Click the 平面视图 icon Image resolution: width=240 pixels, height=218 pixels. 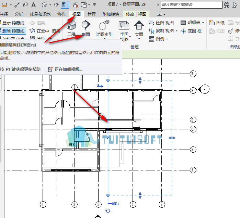124,25
